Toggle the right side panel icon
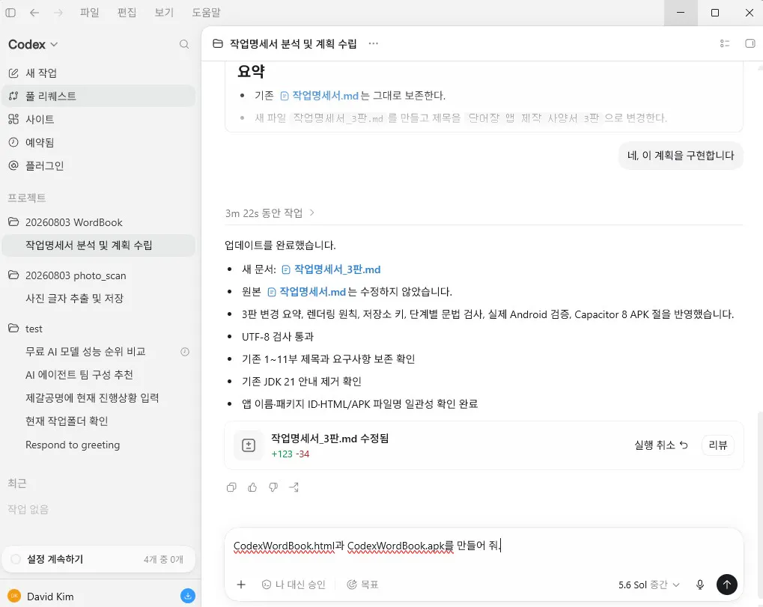The width and height of the screenshot is (763, 607). pos(750,43)
